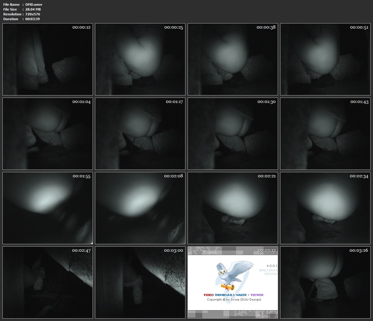Click the Scorp (SUU Design) copyright line
The image size is (373, 321).
[234, 299]
